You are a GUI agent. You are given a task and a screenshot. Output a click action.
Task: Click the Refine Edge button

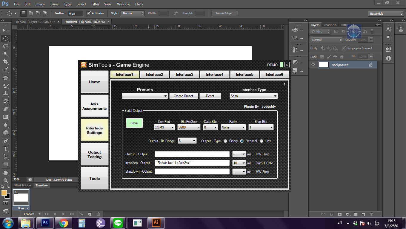(225, 13)
